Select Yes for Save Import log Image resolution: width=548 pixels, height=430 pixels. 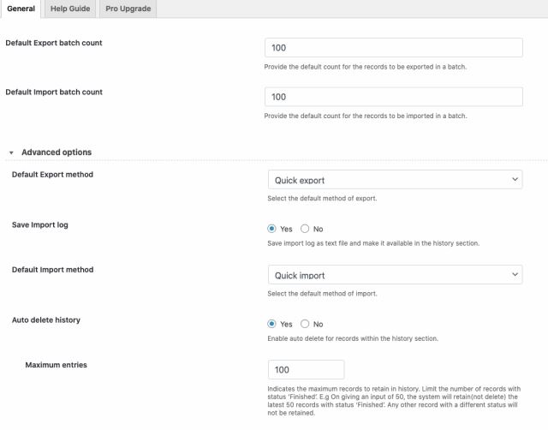coord(271,229)
